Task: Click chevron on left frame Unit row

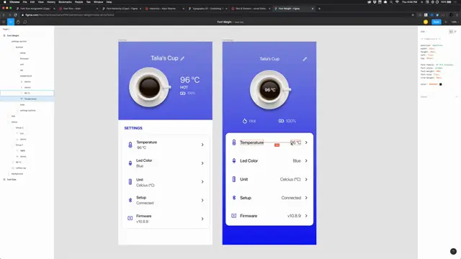Action: coord(202,182)
